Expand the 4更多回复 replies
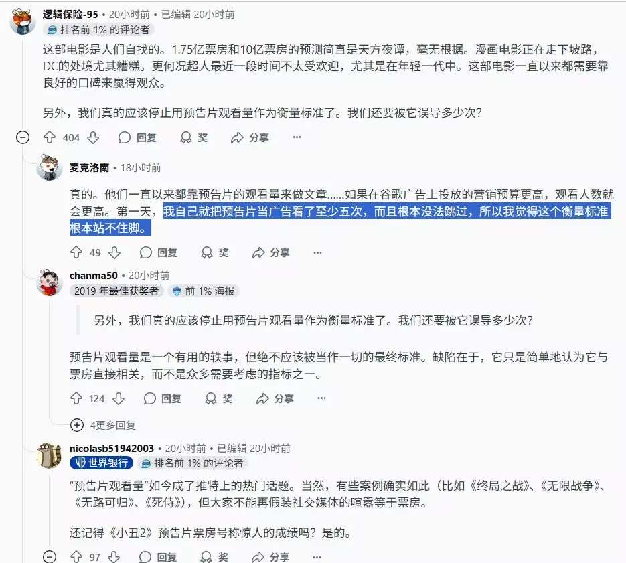Image resolution: width=626 pixels, height=563 pixels. tap(103, 425)
